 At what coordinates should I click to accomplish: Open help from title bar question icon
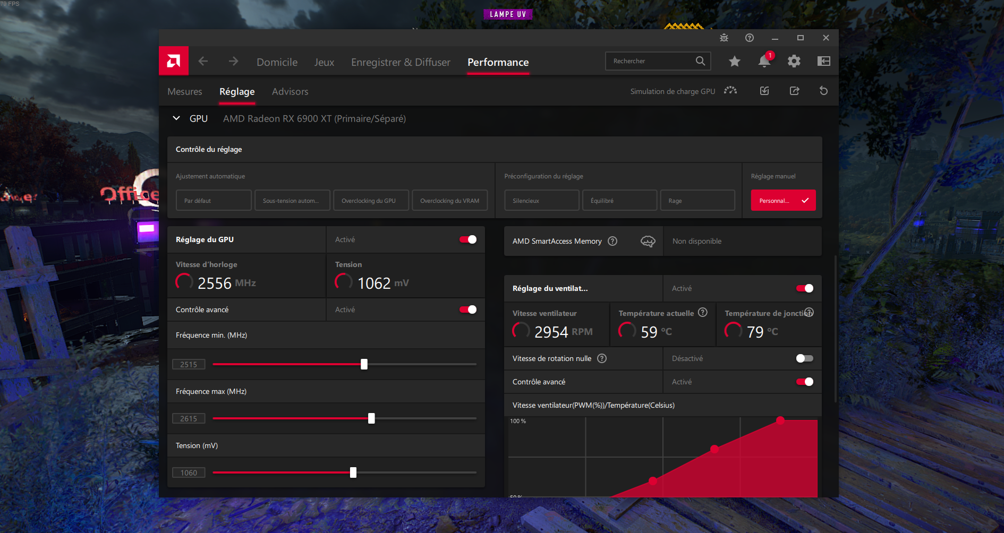pos(750,38)
